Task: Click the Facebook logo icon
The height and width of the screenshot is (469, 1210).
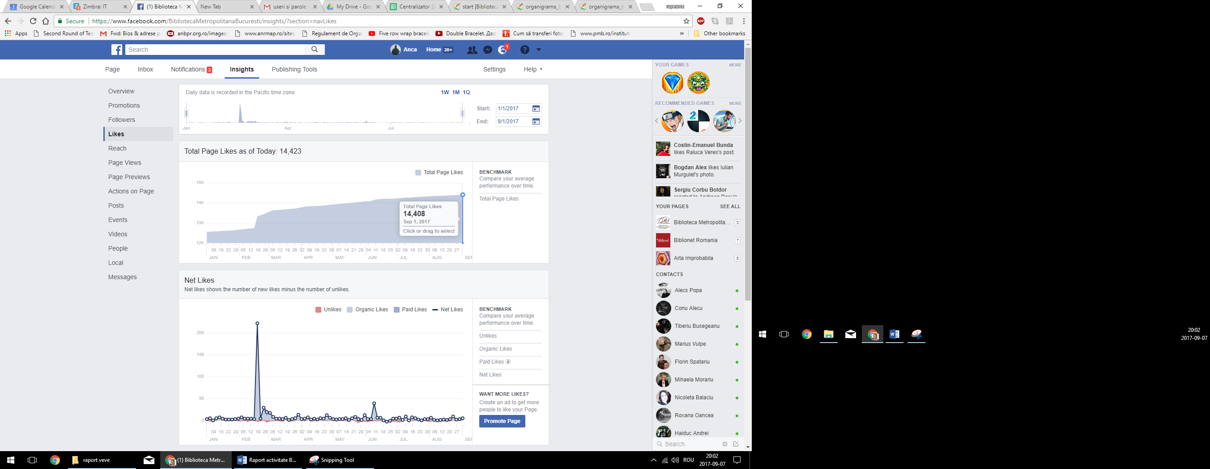Action: click(116, 50)
